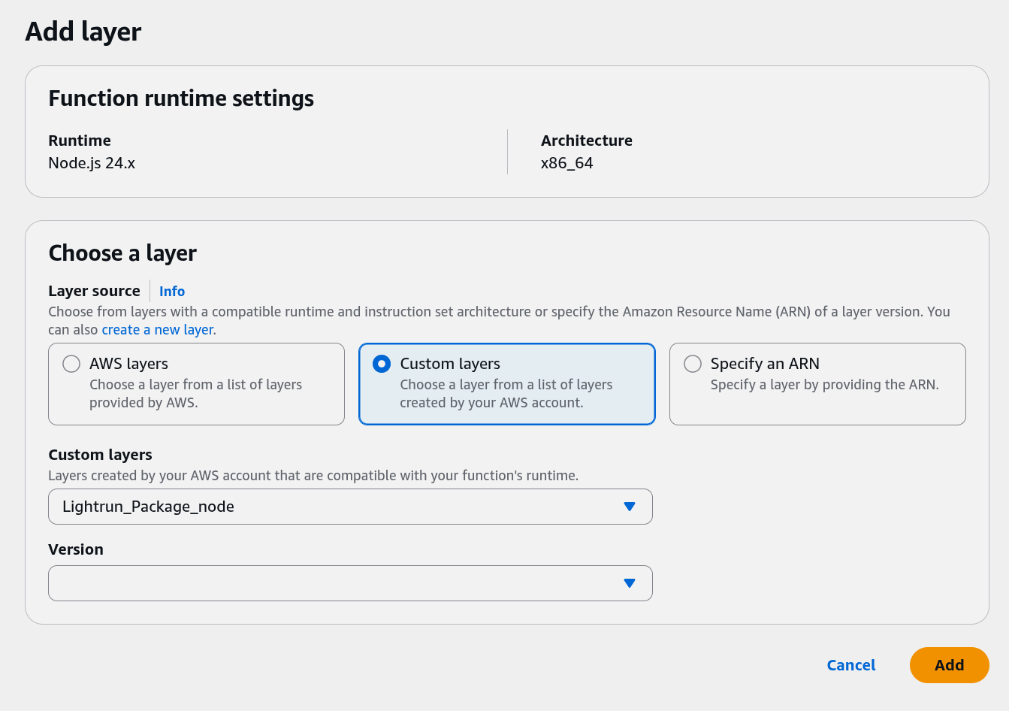Viewport: 1009px width, 711px height.
Task: Open the Info link beside Layer source
Action: [172, 291]
